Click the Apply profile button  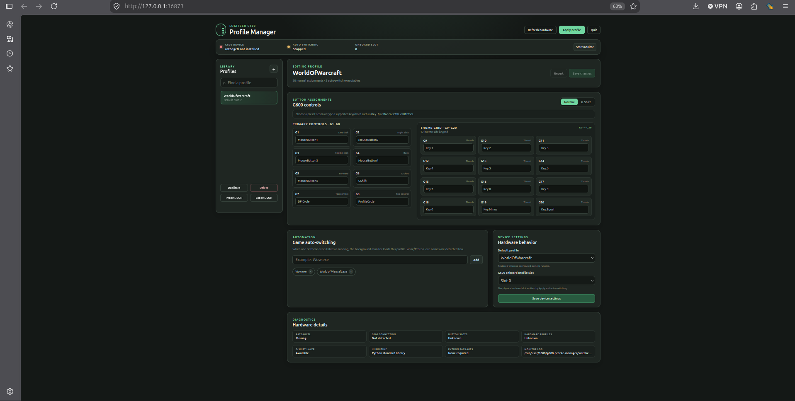coord(571,30)
